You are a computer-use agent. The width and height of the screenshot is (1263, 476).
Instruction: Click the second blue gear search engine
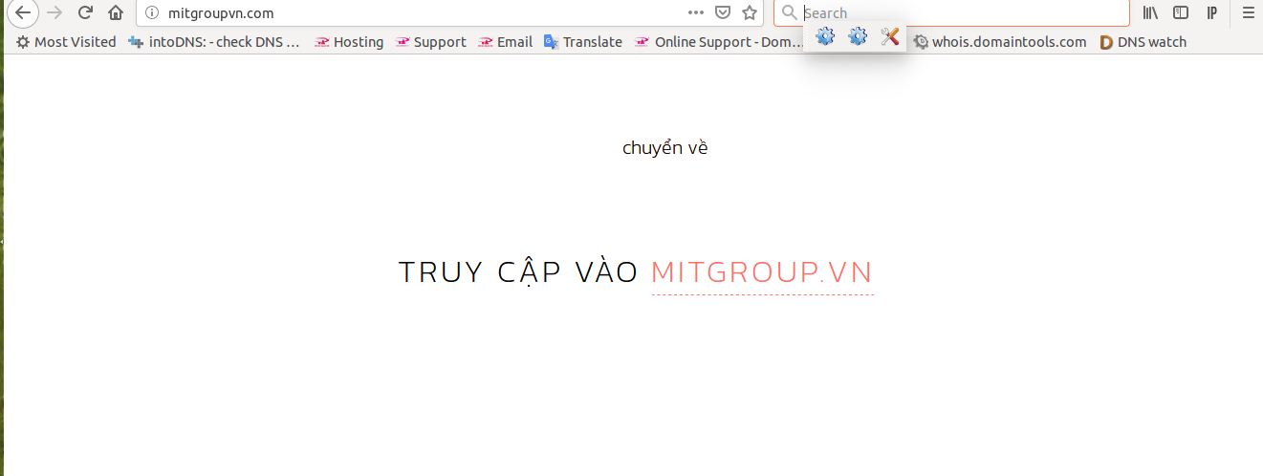858,36
